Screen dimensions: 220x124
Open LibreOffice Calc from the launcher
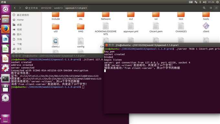point(5,49)
